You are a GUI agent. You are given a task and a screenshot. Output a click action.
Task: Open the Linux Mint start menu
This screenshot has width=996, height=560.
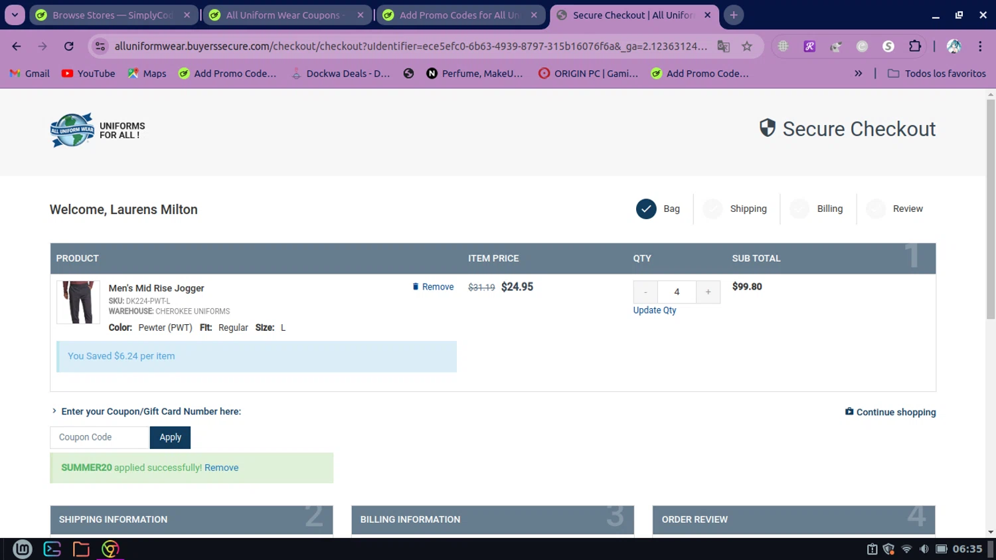pyautogui.click(x=23, y=549)
